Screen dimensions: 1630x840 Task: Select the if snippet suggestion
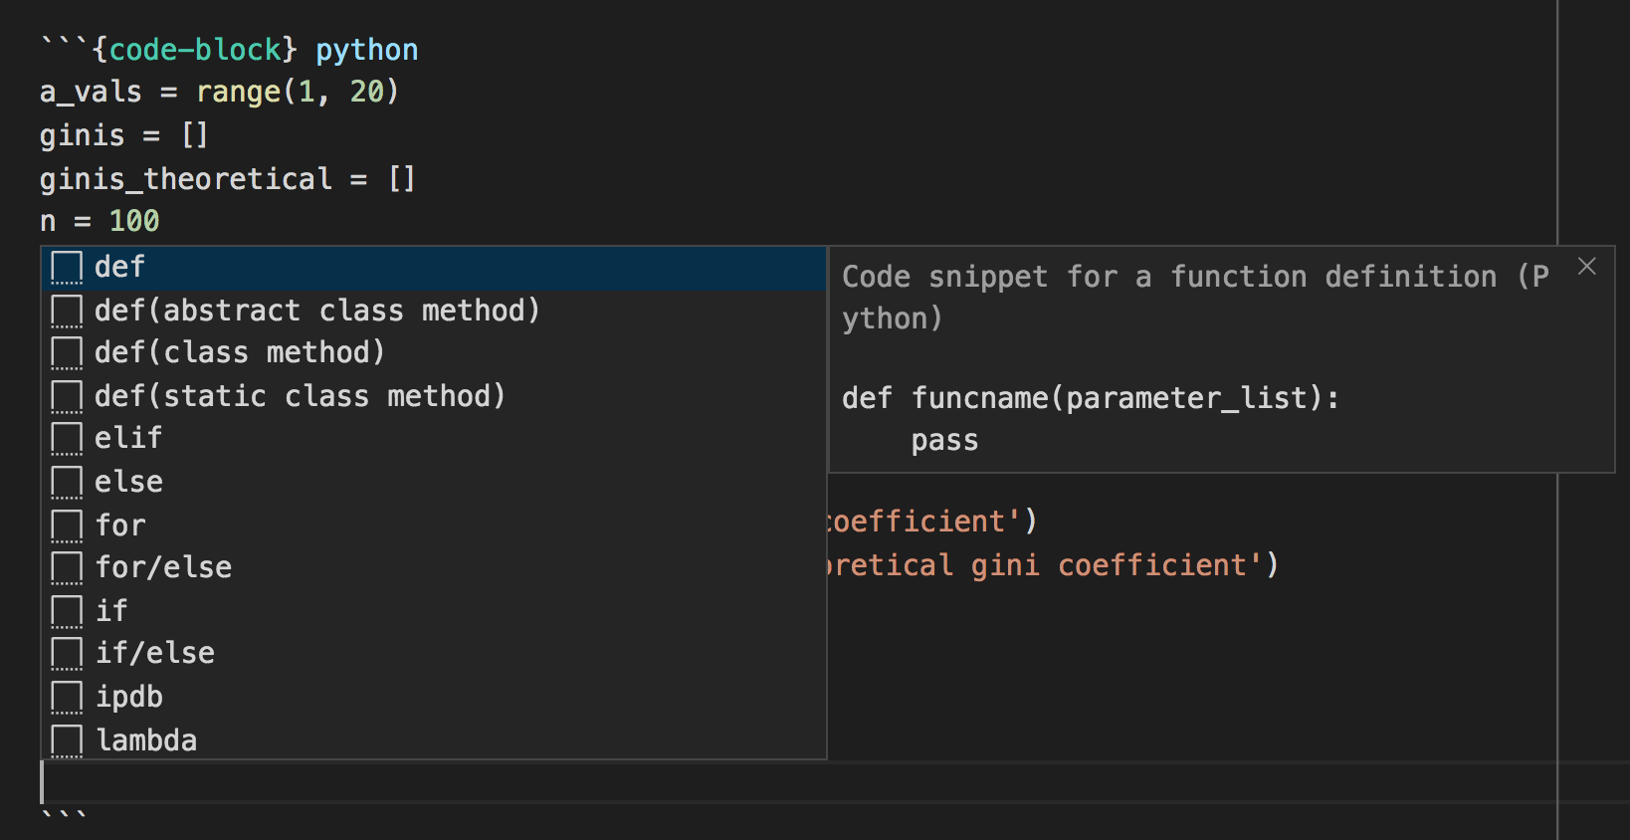[111, 611]
